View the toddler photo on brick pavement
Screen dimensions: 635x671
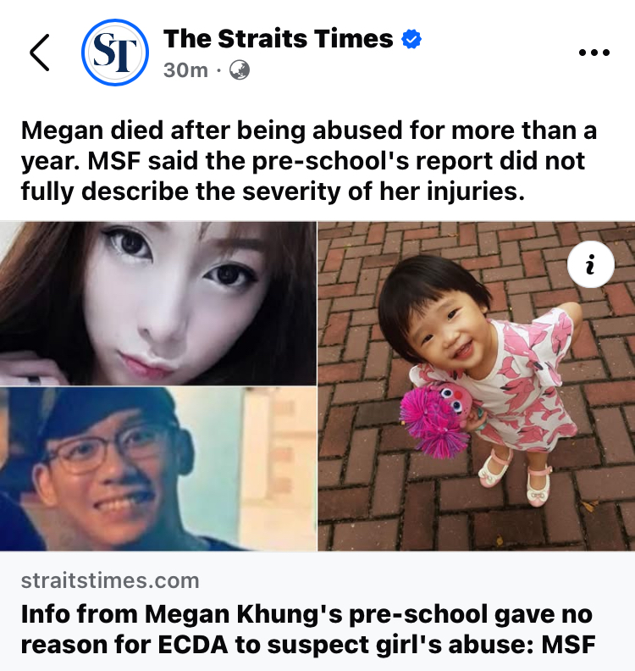[477, 386]
